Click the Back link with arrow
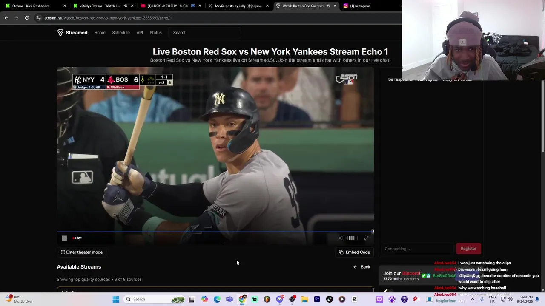The image size is (545, 306). tap(361, 267)
